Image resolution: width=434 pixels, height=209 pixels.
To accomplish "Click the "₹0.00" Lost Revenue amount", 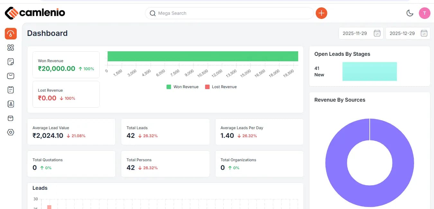I will 47,98.
